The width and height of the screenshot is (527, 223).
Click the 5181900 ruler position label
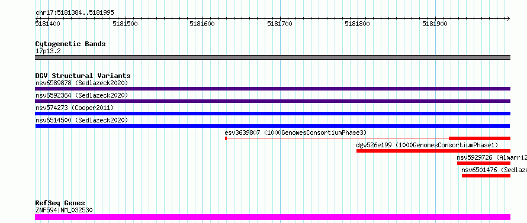(435, 24)
